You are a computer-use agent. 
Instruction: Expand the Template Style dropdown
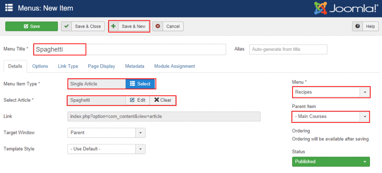(x=106, y=149)
